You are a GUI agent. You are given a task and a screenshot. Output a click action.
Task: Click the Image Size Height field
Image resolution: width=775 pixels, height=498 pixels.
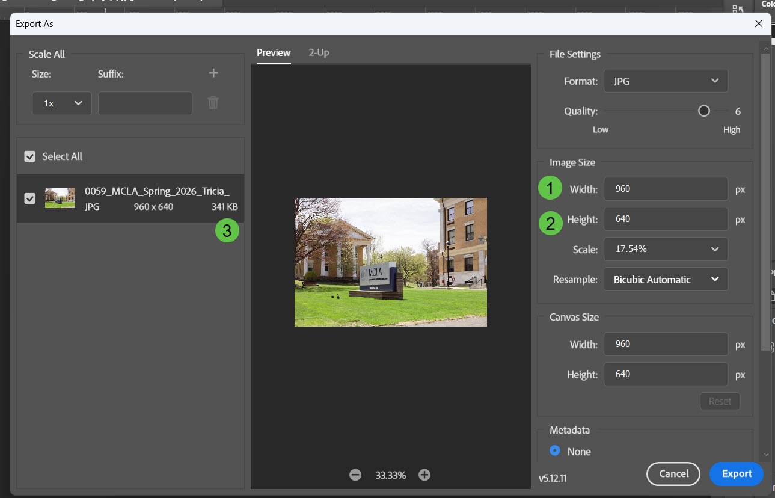tap(666, 219)
